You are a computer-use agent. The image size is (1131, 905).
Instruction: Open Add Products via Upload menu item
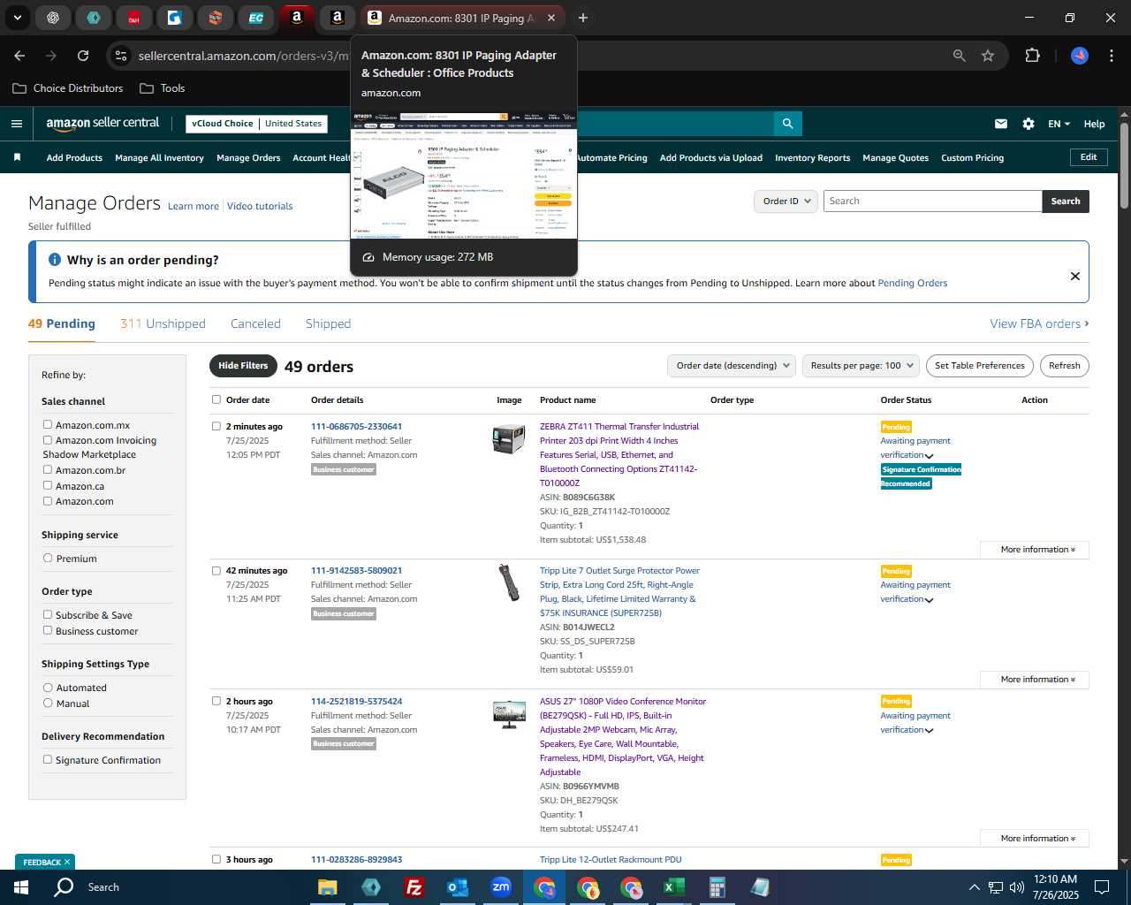point(711,158)
